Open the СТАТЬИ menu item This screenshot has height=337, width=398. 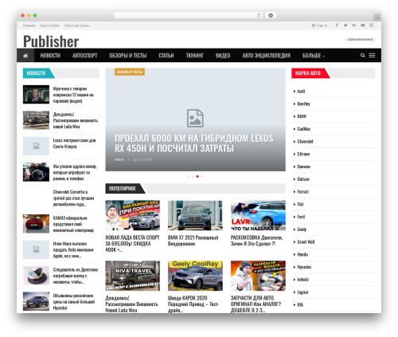point(166,56)
